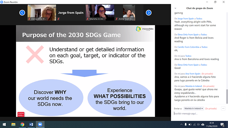228x128 pixels.
Task: Click the shared slide title 'Purpose of the 2030 SDGs Game'
Action: (71, 35)
